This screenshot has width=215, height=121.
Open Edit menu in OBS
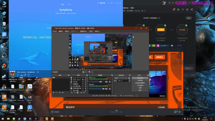click(x=61, y=31)
